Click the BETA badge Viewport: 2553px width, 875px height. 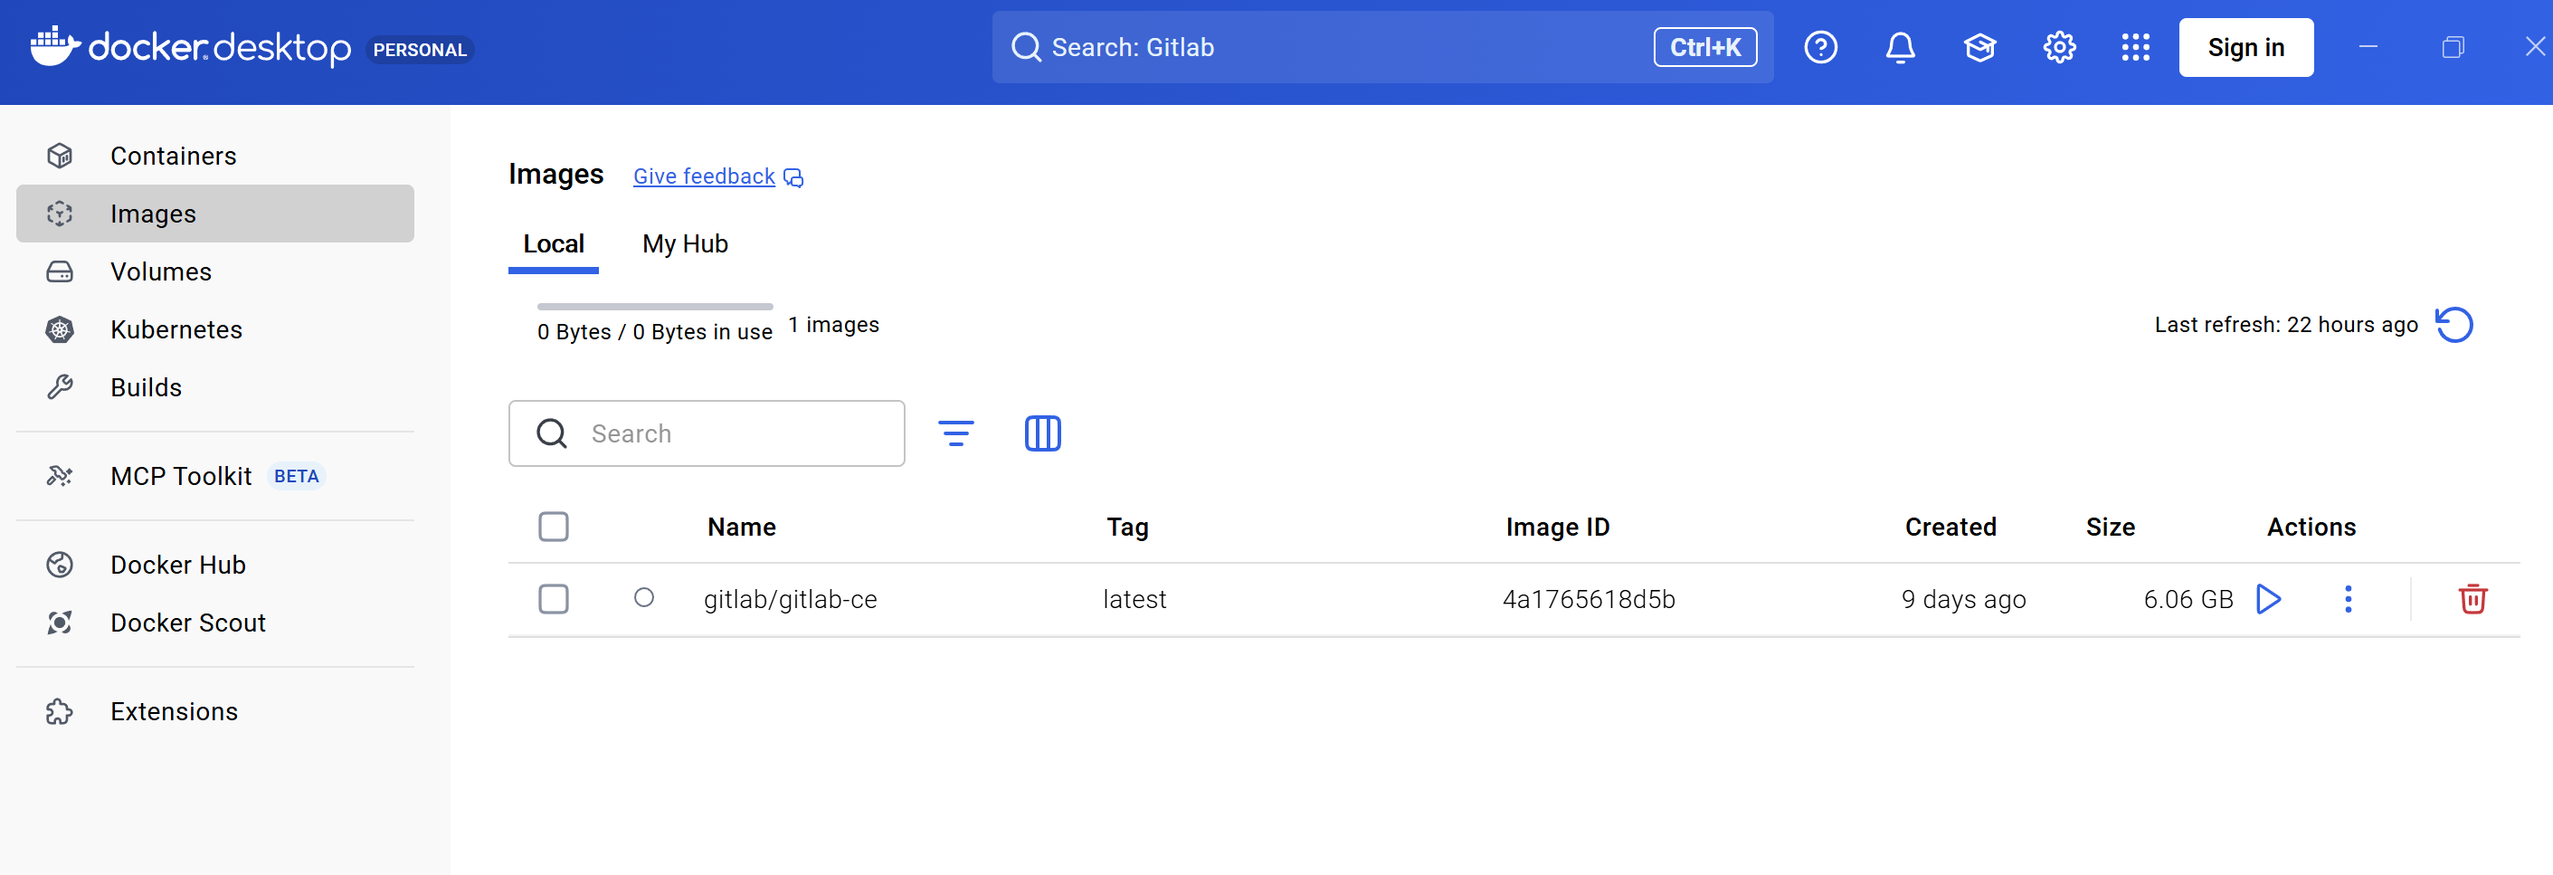pyautogui.click(x=297, y=477)
